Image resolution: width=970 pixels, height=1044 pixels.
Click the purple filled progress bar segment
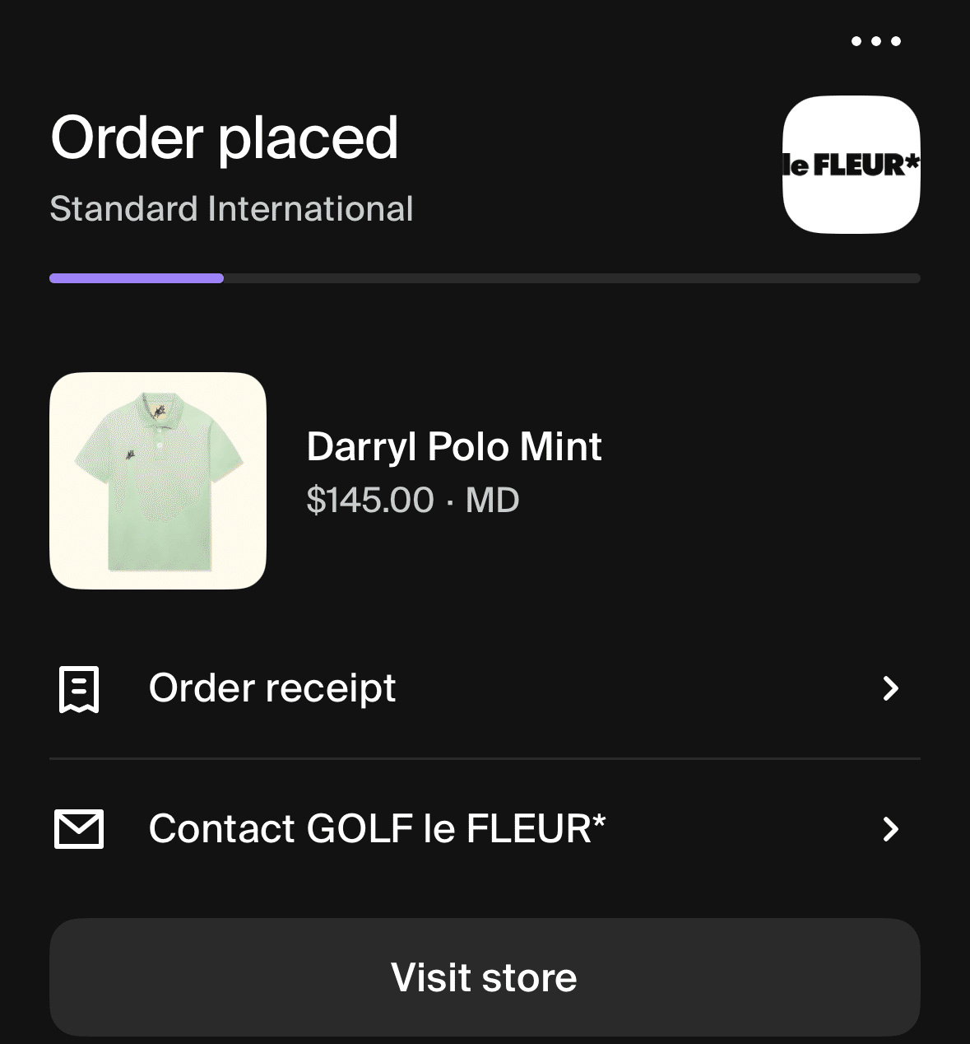(137, 278)
